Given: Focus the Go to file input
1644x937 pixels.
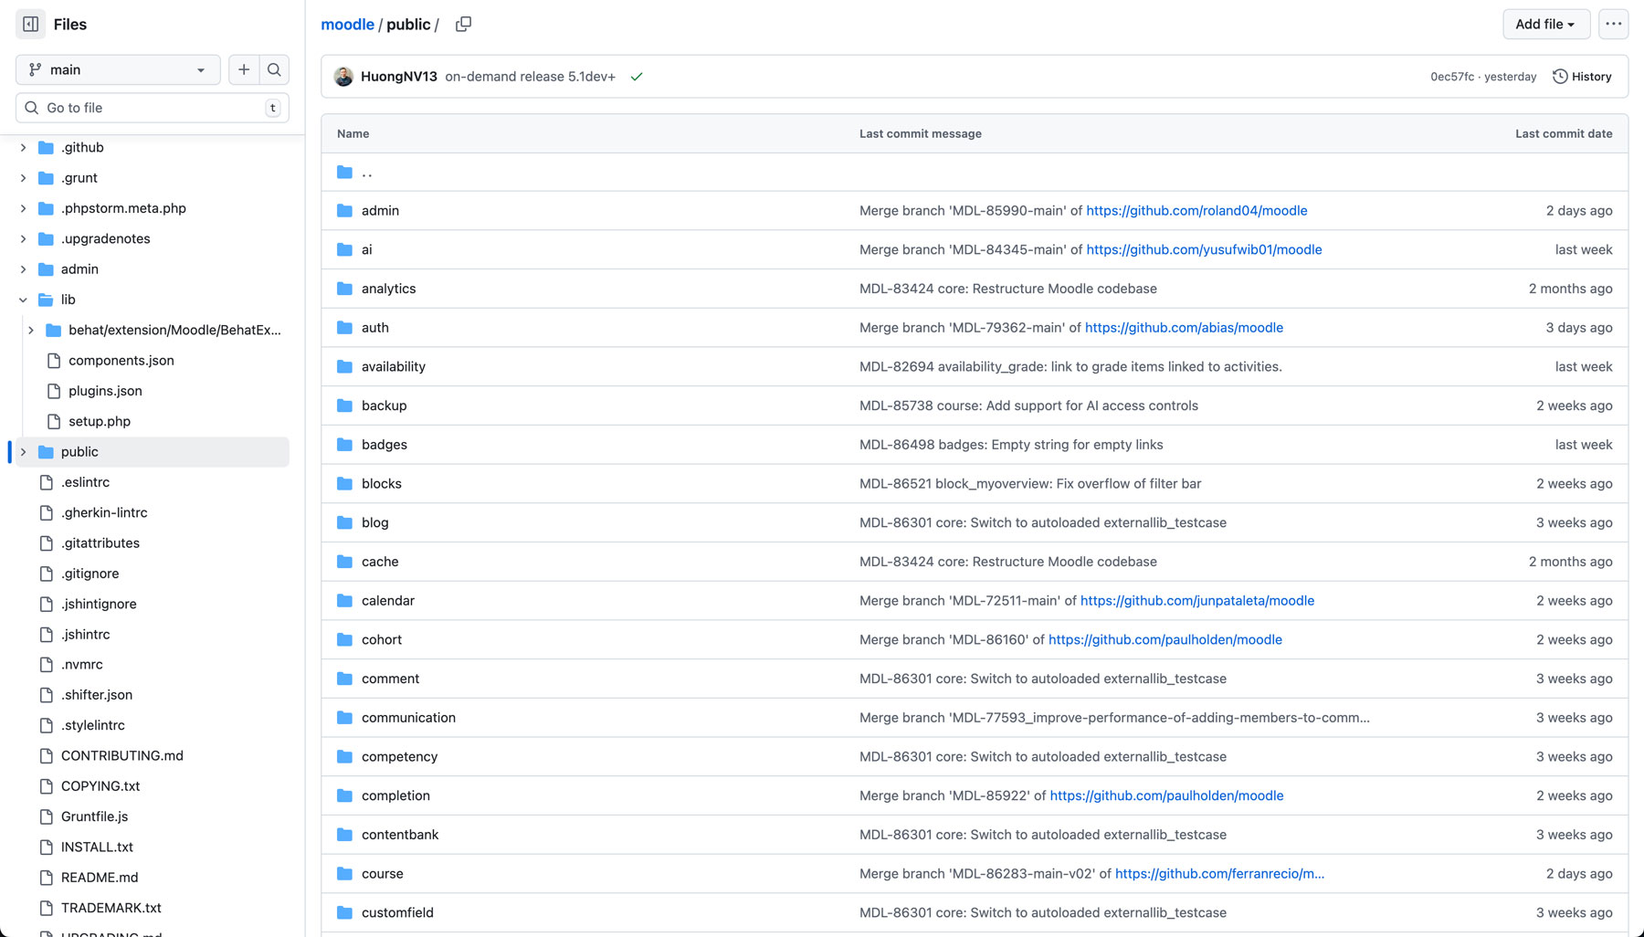Looking at the screenshot, I should (153, 108).
